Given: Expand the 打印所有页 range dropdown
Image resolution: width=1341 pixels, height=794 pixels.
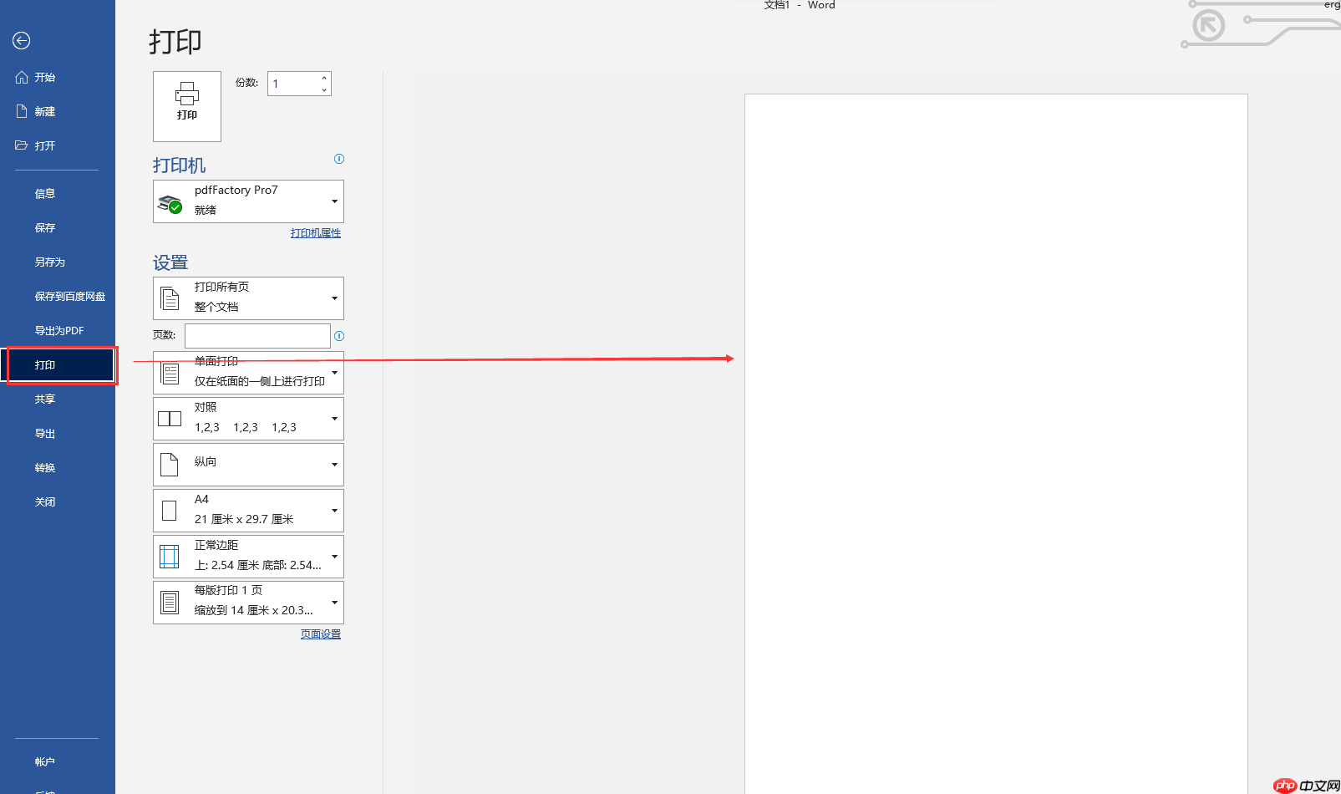Looking at the screenshot, I should coord(248,298).
